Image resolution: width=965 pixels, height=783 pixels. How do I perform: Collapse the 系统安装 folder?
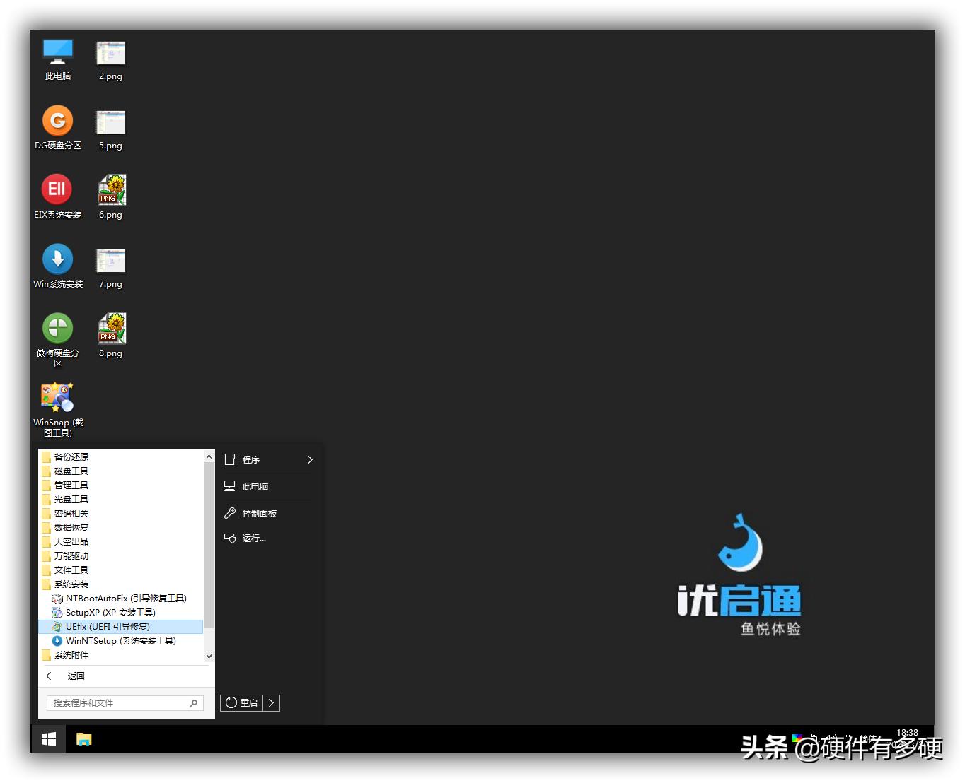(71, 584)
